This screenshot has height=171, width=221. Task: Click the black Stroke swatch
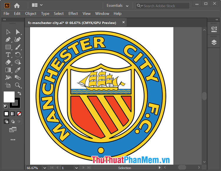click(x=18, y=106)
